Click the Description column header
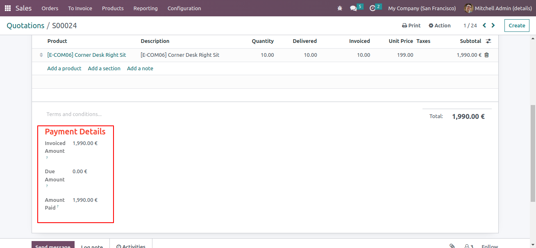Image resolution: width=536 pixels, height=248 pixels. (155, 41)
